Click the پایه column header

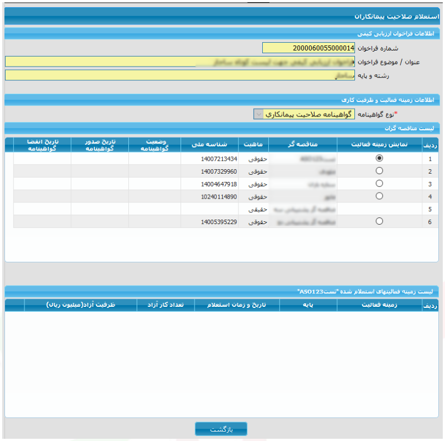[308, 305]
